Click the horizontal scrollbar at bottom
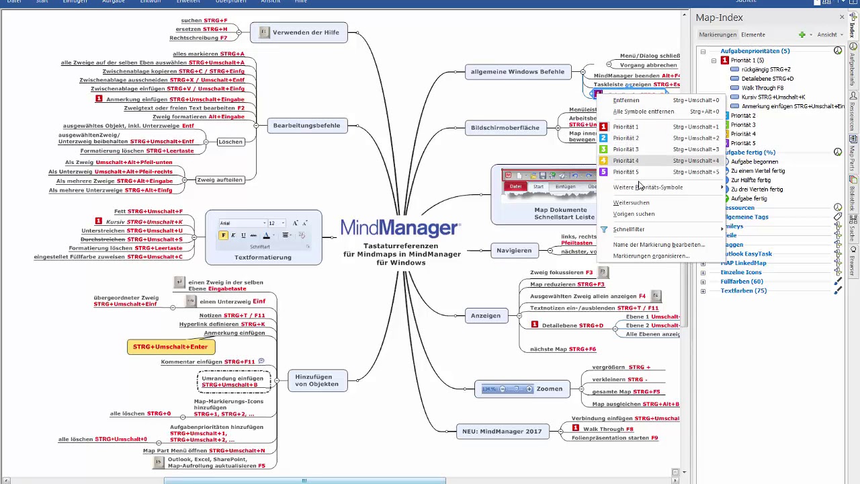Viewport: 860px width, 484px height. coord(304,481)
